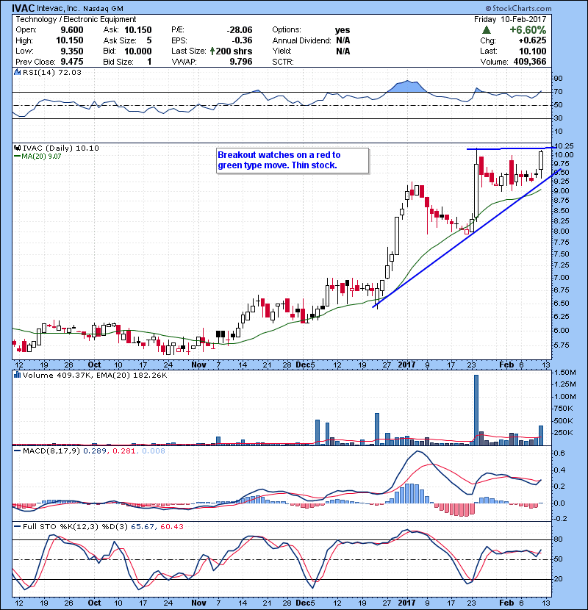The height and width of the screenshot is (610, 588).
Task: Click the Breakout watches annotation text box
Action: pos(293,160)
